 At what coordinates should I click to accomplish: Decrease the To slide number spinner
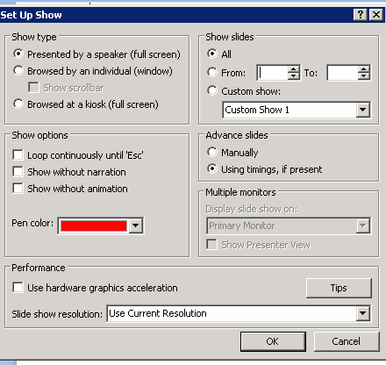point(364,76)
